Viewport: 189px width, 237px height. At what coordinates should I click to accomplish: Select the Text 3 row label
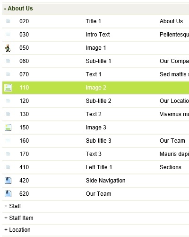click(x=94, y=154)
